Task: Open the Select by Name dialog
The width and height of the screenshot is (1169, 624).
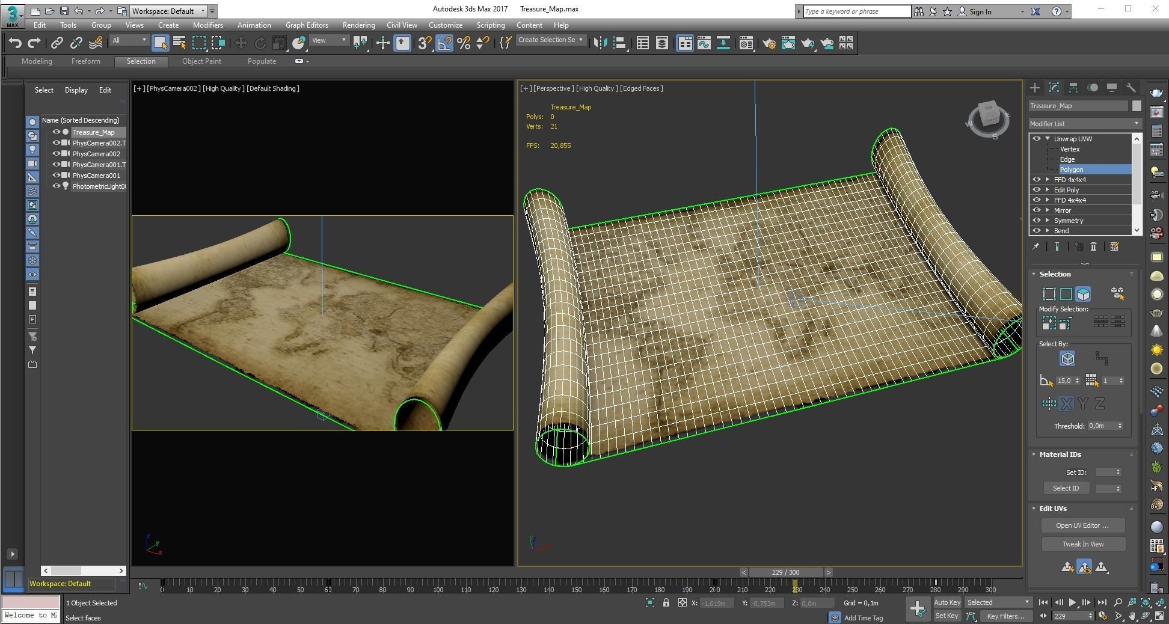Action: [x=179, y=43]
